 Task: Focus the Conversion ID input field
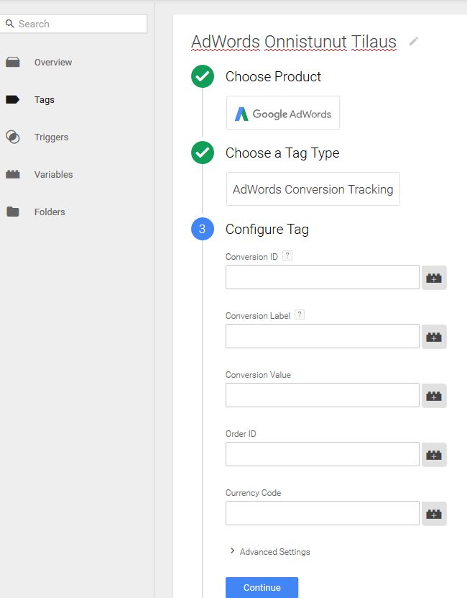click(x=323, y=277)
